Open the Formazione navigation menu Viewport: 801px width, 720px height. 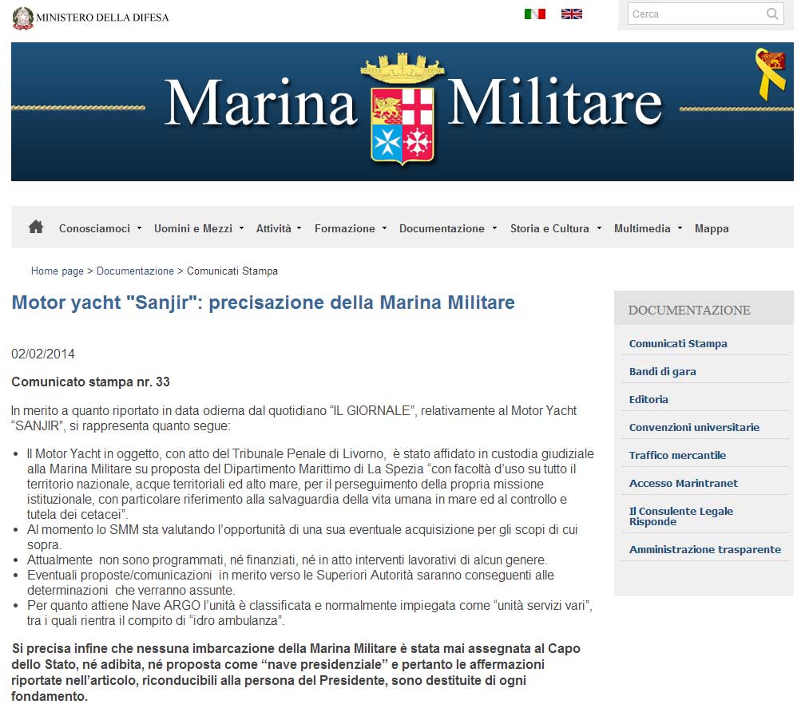pos(350,228)
